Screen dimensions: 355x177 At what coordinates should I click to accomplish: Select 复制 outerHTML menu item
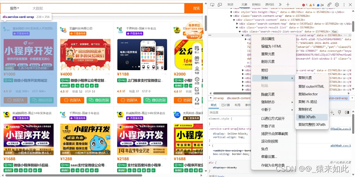coord(312,87)
